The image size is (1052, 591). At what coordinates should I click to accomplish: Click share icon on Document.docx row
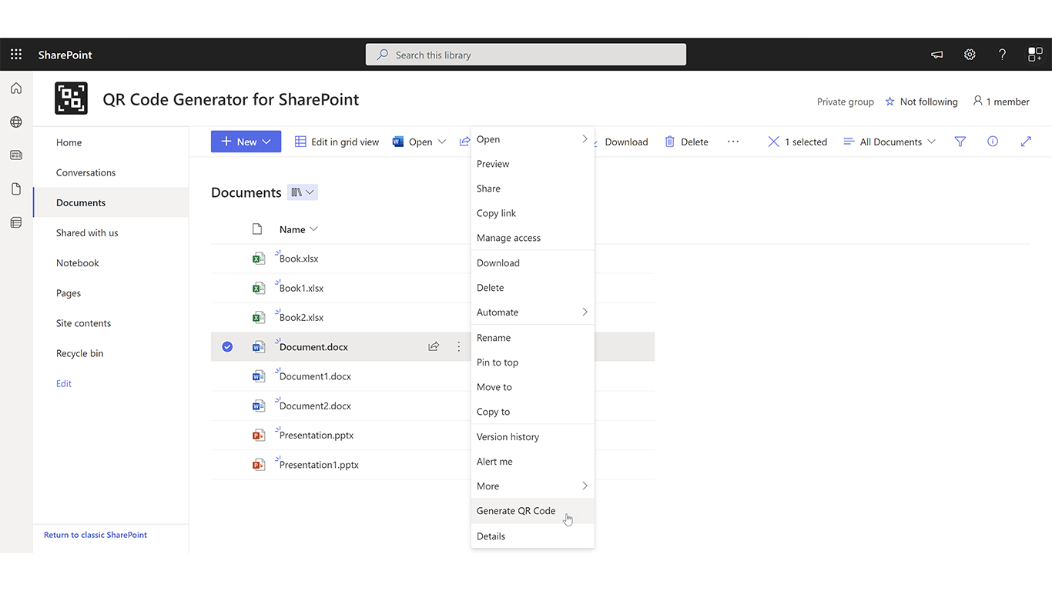(434, 347)
